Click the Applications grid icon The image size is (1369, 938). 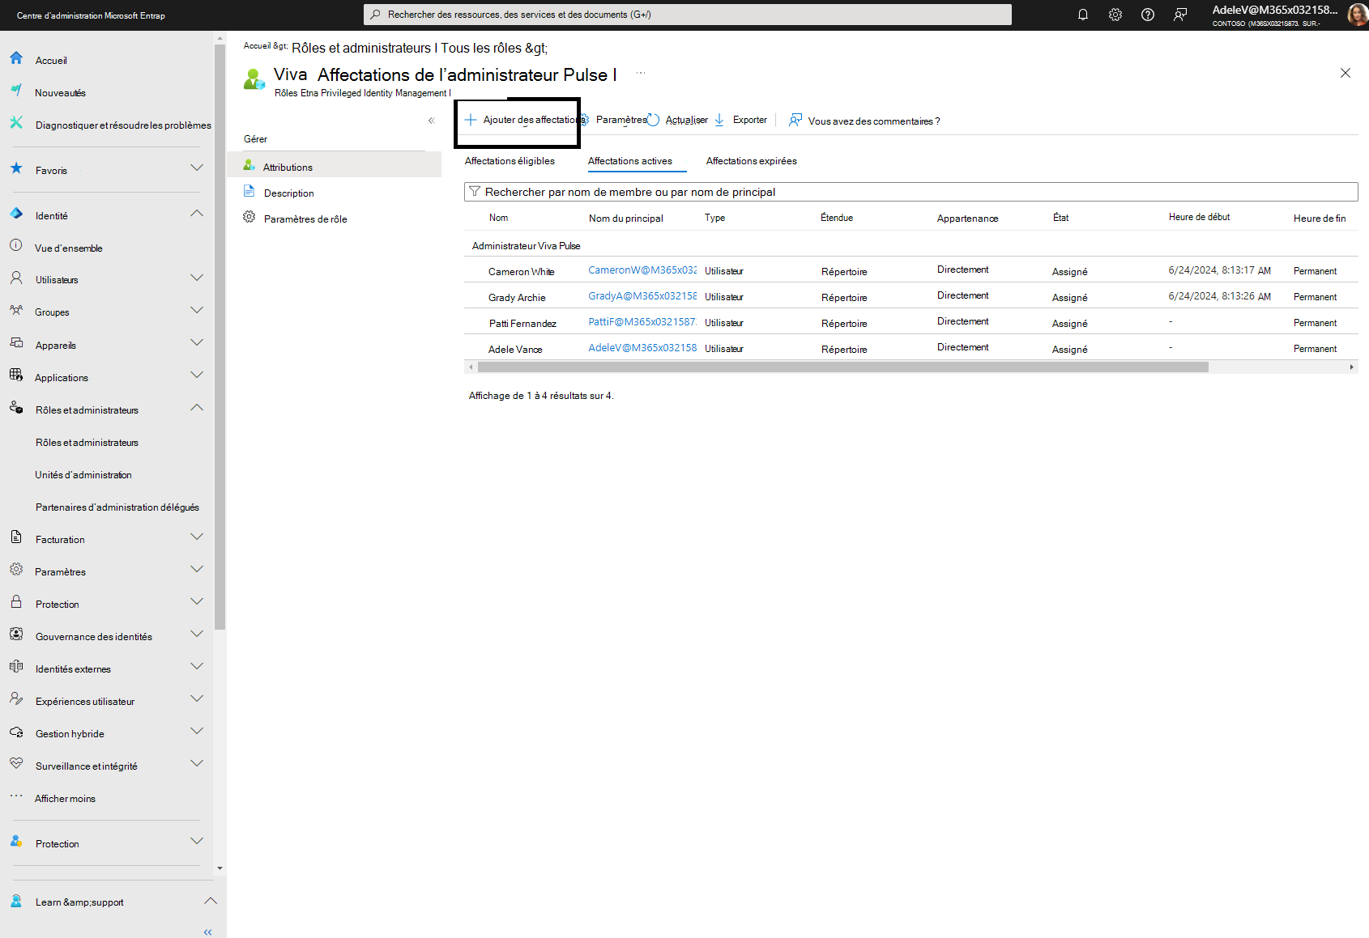coord(16,375)
